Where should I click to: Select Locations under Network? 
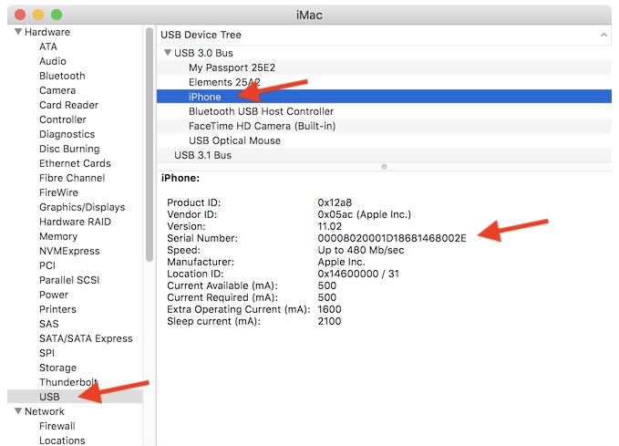(62, 441)
